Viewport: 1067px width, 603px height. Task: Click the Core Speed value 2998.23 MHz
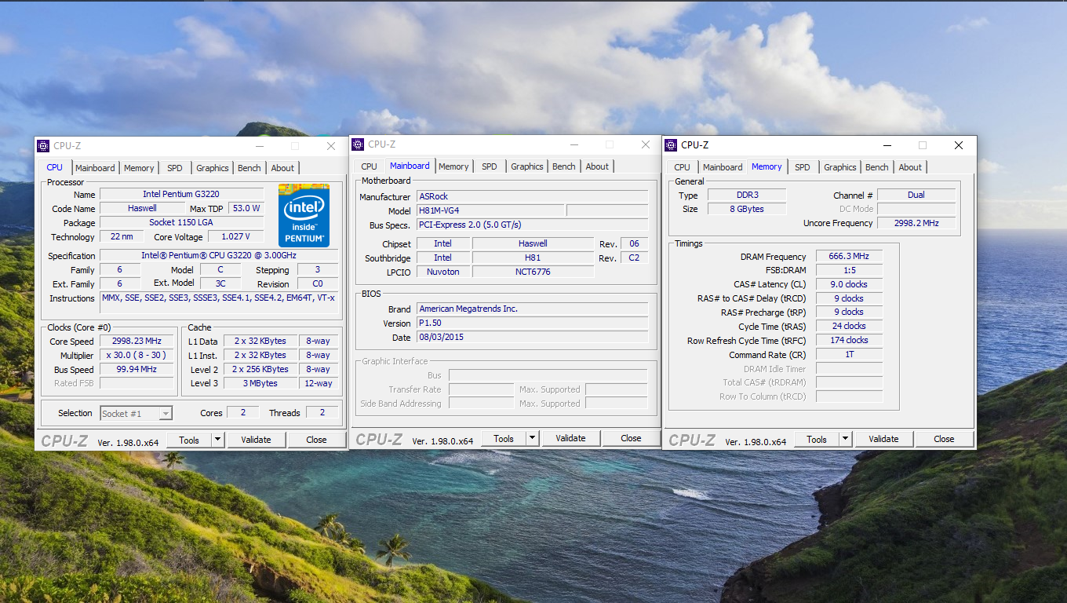137,342
